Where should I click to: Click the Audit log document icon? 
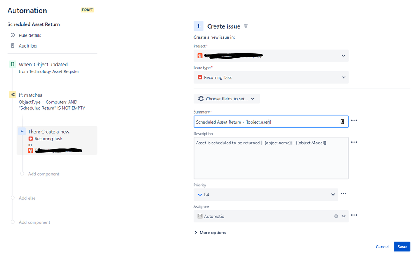pyautogui.click(x=13, y=45)
